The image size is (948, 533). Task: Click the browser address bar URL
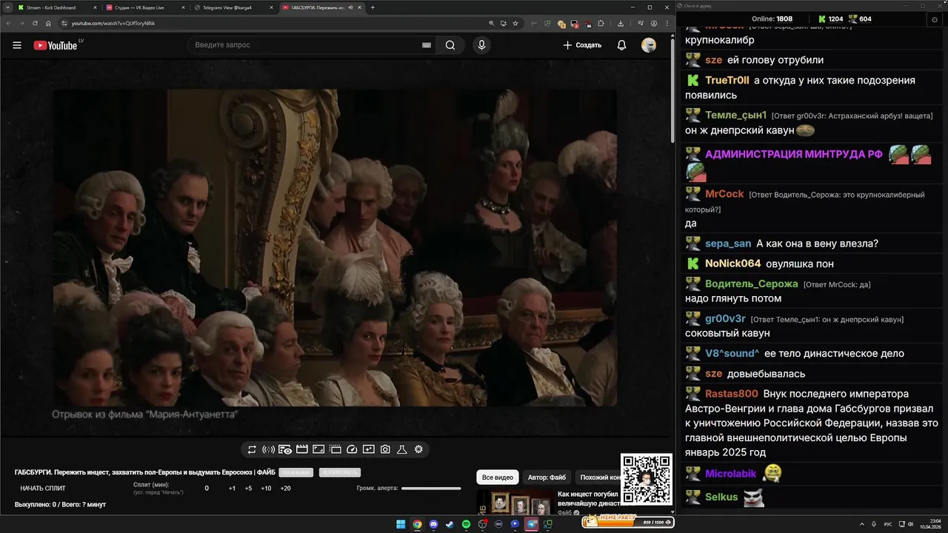coord(113,23)
